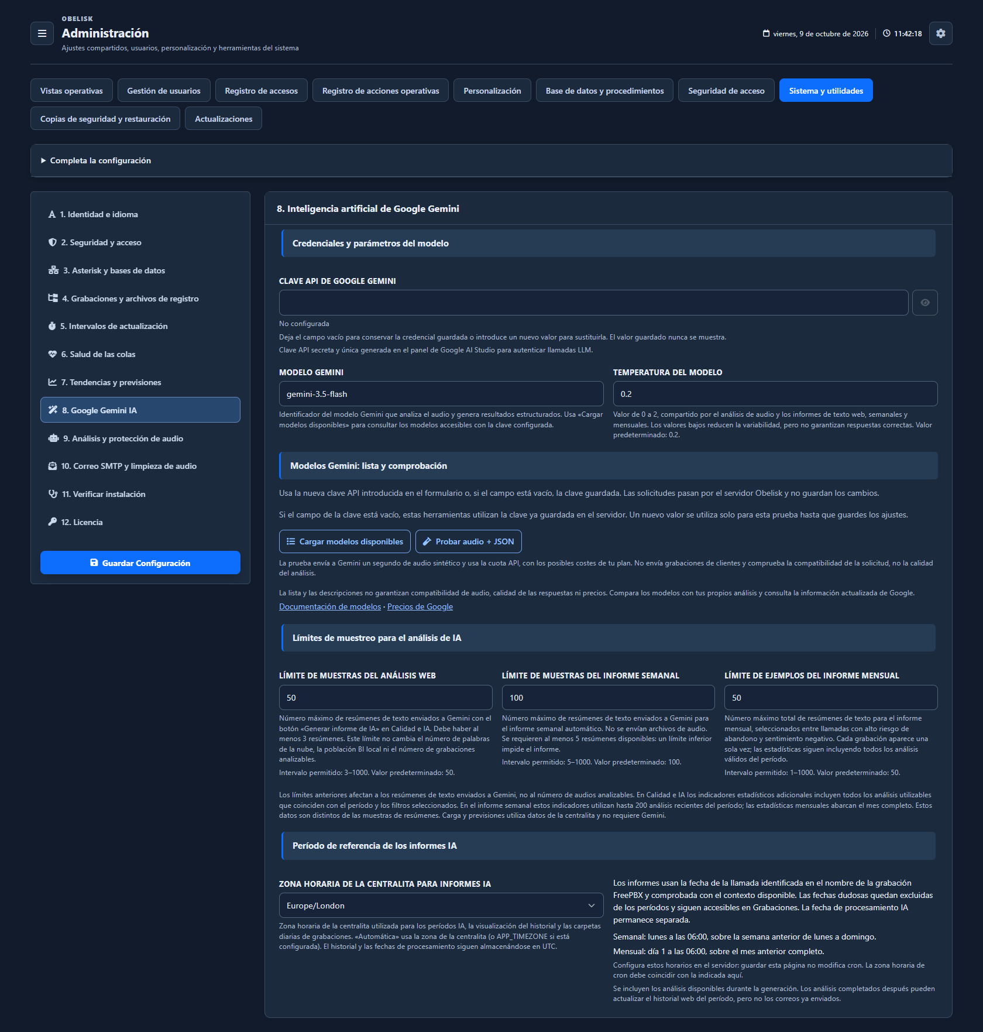Open the Documentación de modelos link
This screenshot has height=1032, width=983.
point(330,606)
